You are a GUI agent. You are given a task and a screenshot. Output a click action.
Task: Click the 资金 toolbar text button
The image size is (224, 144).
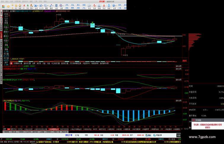(x=72, y=5)
